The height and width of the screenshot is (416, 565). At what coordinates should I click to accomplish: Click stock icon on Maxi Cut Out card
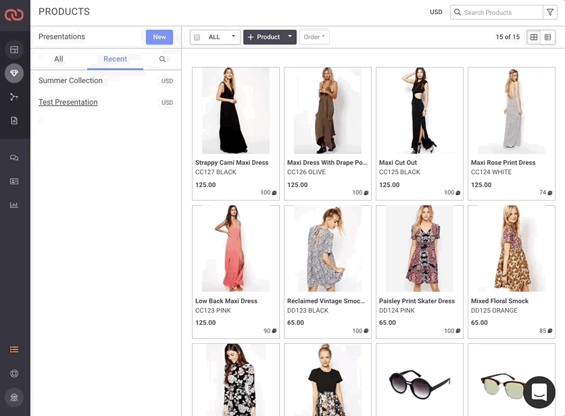coord(458,193)
